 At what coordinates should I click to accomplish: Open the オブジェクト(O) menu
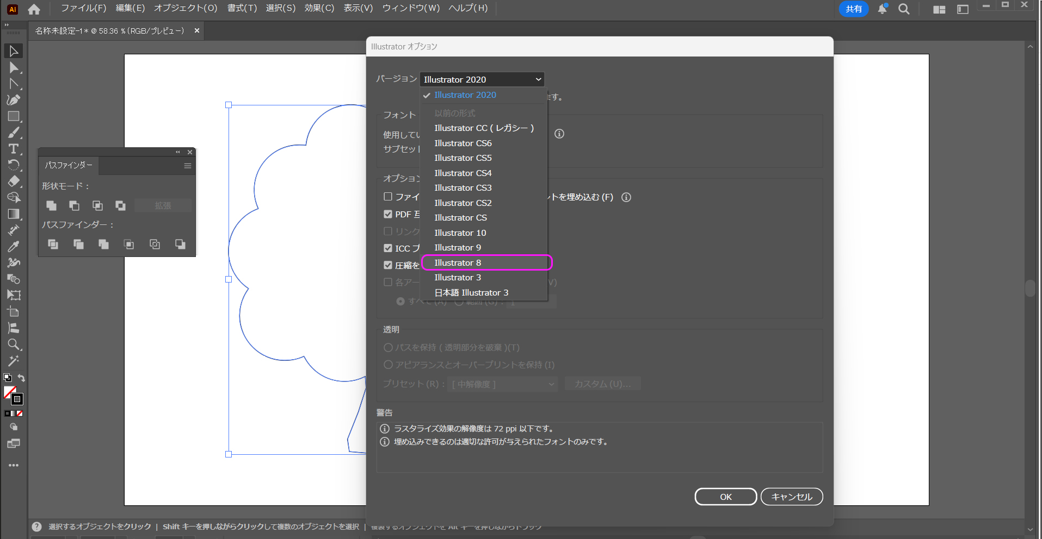pyautogui.click(x=185, y=8)
